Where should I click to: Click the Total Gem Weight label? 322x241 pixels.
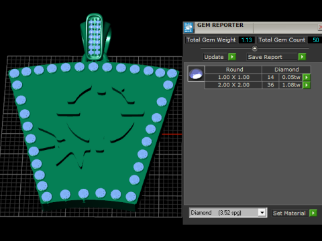pyautogui.click(x=211, y=40)
